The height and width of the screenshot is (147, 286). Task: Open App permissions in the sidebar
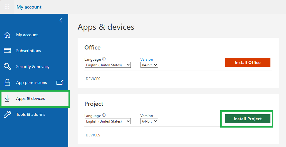(31, 82)
